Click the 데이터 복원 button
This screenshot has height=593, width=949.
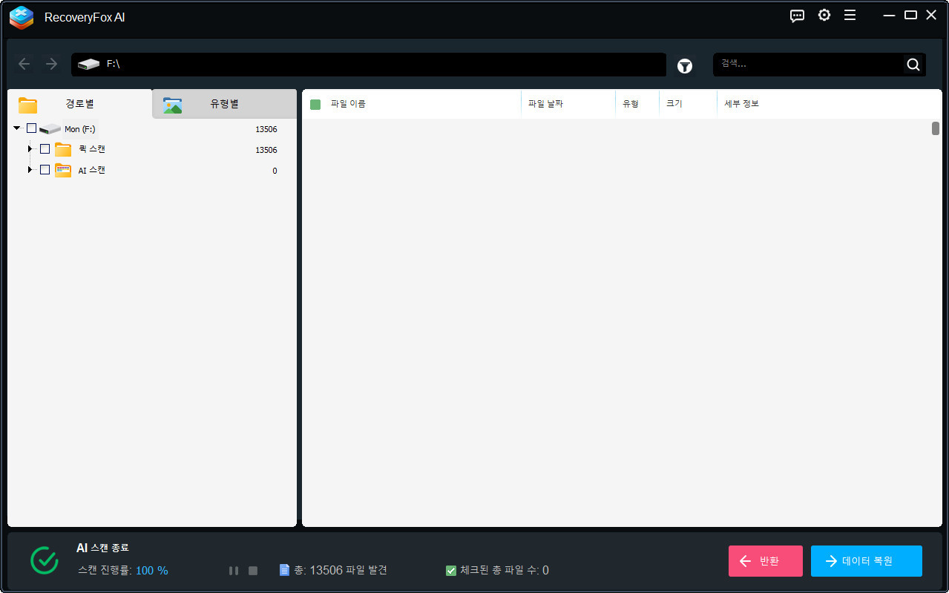click(866, 561)
